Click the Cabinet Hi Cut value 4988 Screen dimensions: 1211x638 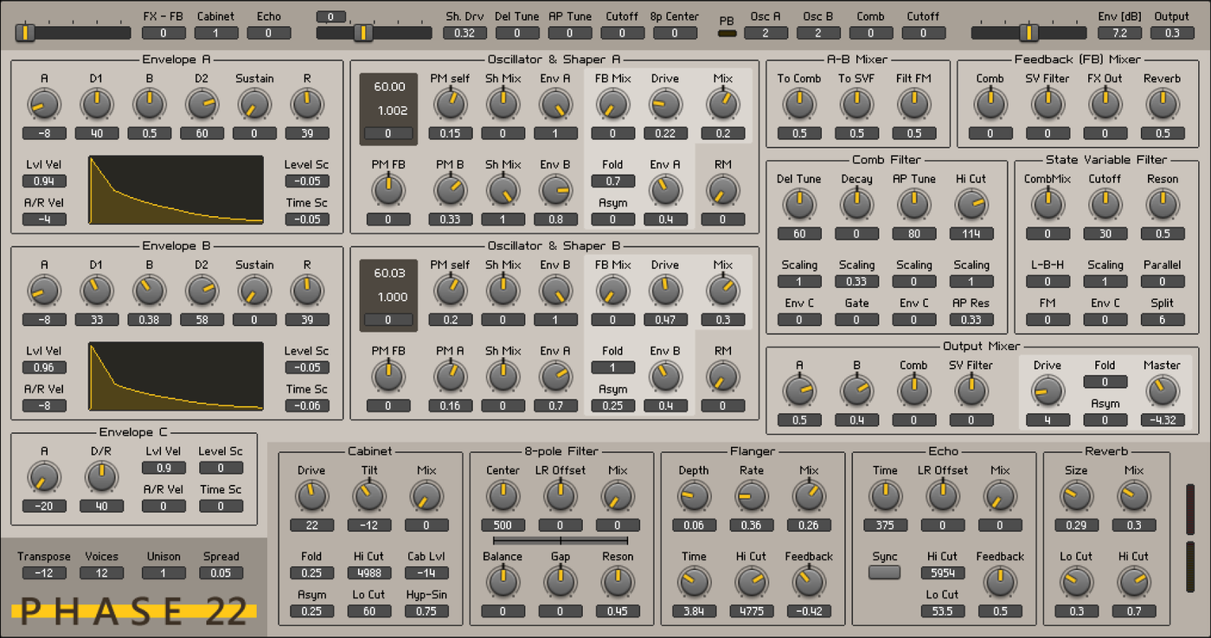[x=368, y=572]
